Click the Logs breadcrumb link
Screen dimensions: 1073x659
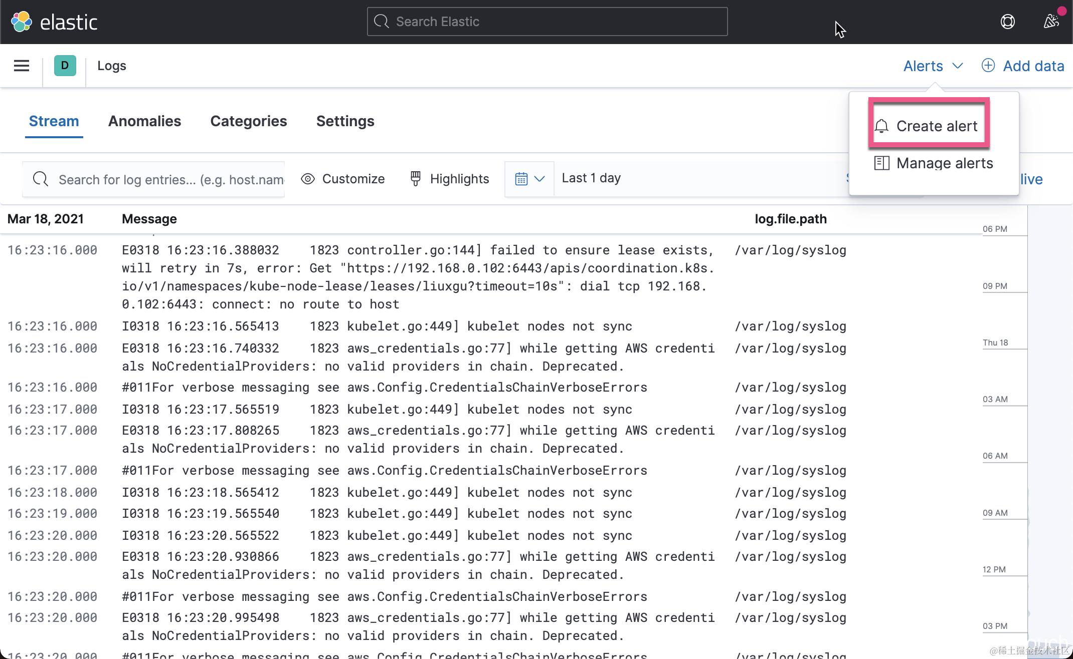111,66
